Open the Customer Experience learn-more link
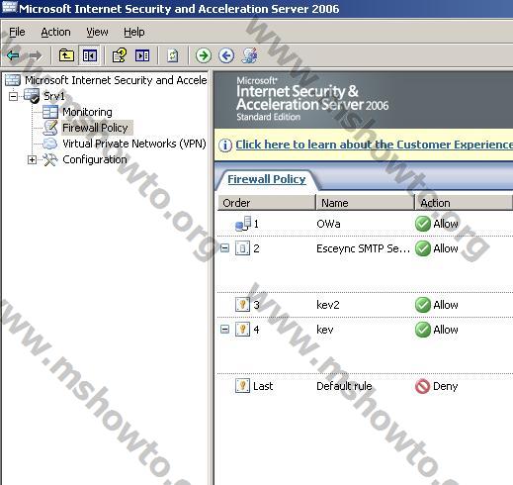 click(x=374, y=145)
